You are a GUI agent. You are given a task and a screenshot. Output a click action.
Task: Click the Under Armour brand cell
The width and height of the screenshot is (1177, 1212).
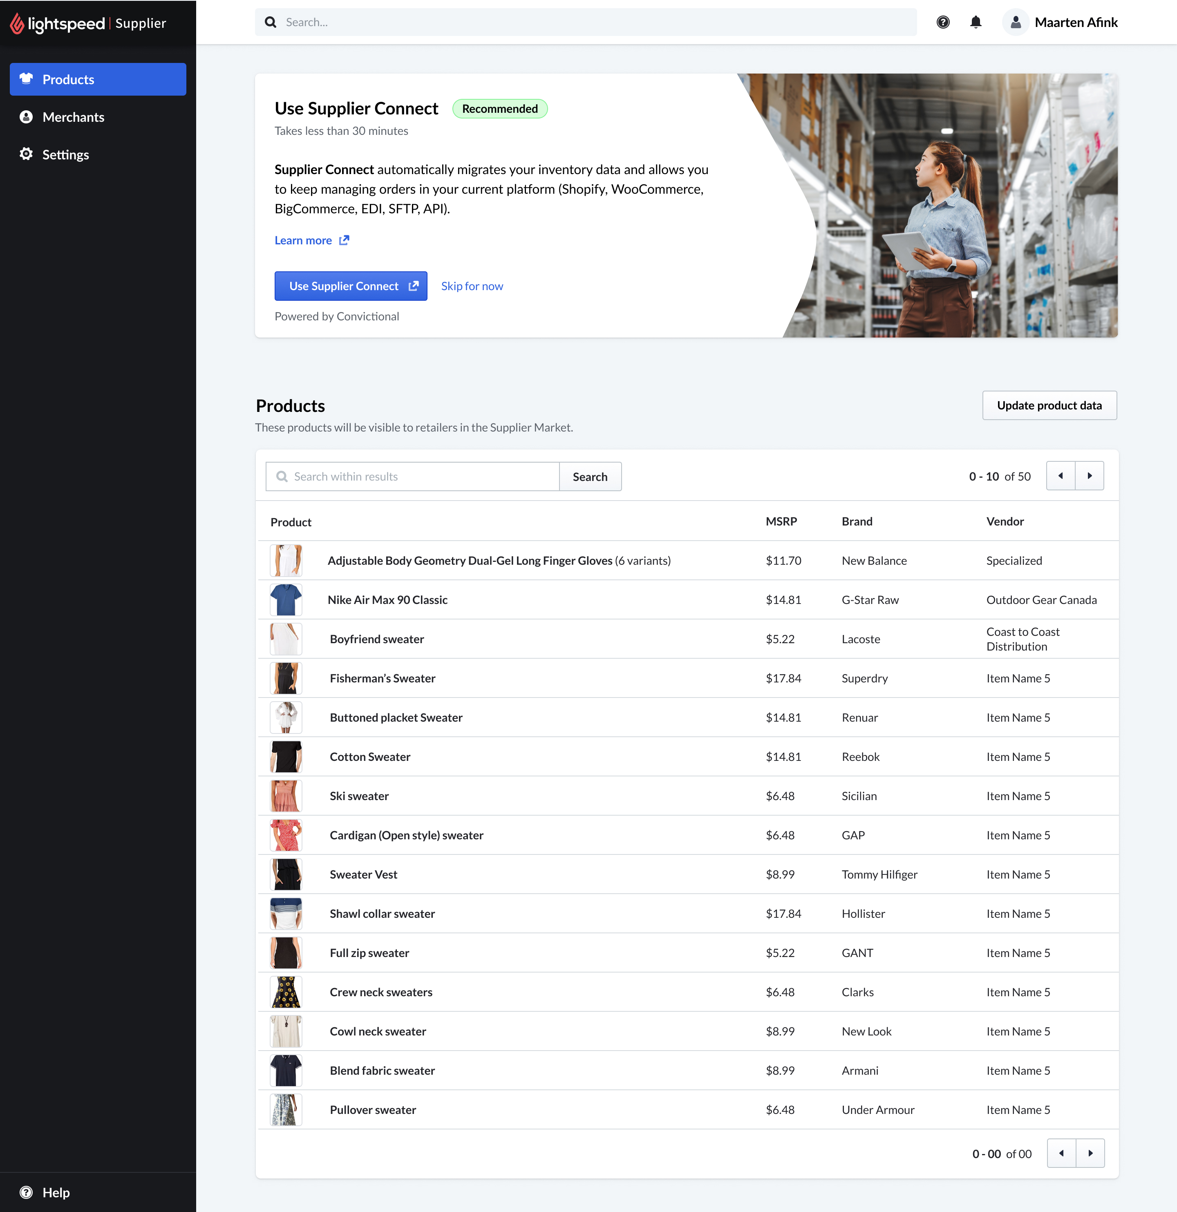[x=878, y=1110]
